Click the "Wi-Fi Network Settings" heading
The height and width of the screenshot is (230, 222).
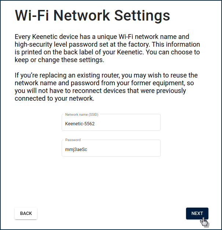(x=92, y=16)
